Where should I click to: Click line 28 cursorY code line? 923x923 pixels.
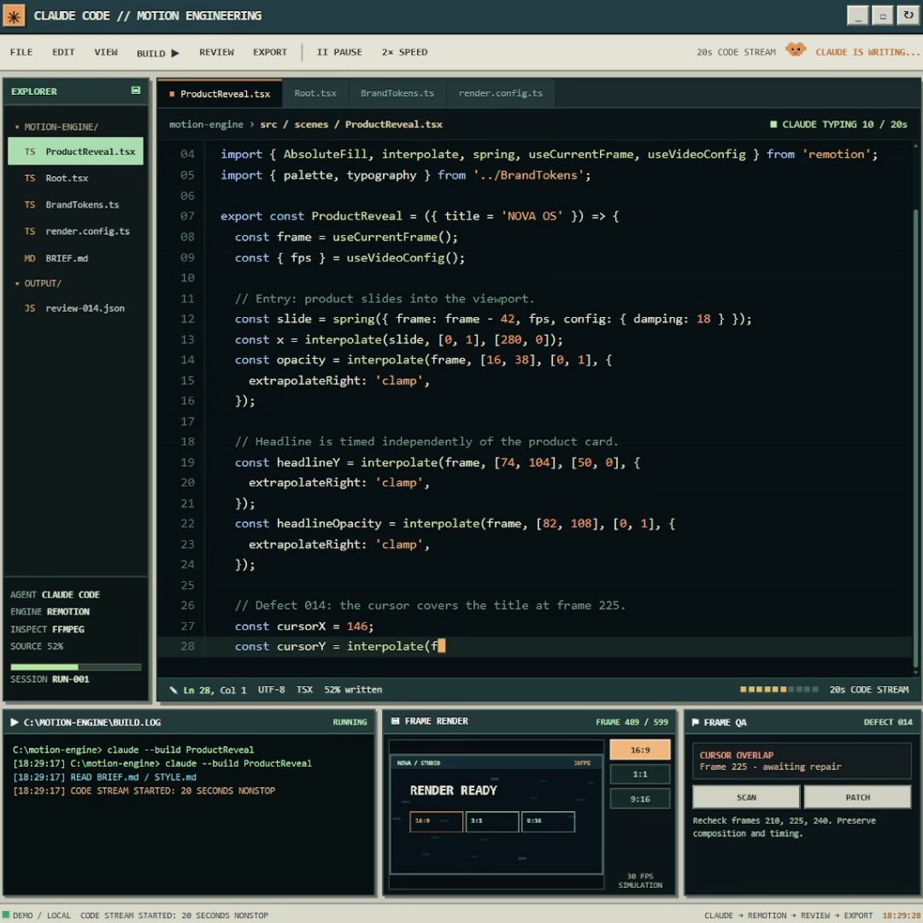[x=534, y=646]
